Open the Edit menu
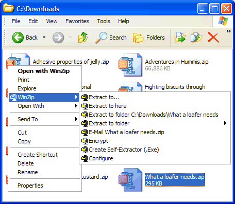Image resolution: width=235 pixels, height=204 pixels. pos(33,21)
